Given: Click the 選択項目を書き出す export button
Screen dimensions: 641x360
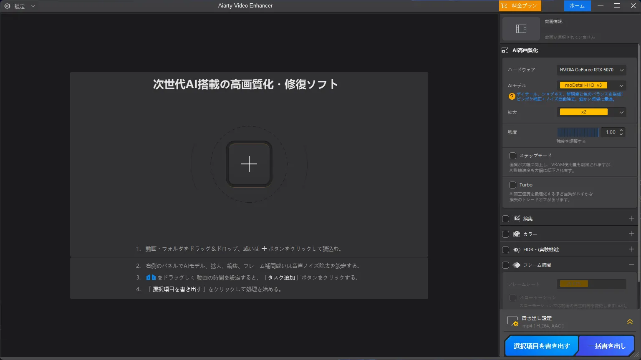Looking at the screenshot, I should [541, 345].
